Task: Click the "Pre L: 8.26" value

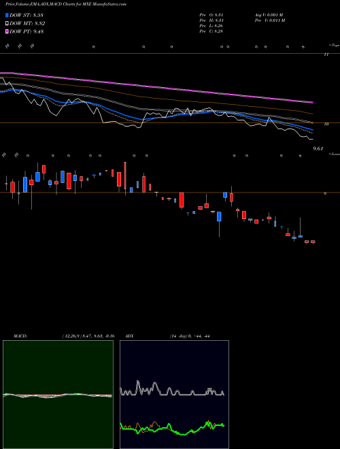Action: point(211,26)
